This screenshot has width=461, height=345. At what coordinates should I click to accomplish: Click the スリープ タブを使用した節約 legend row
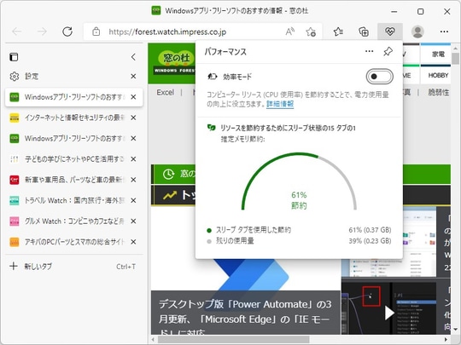pyautogui.click(x=299, y=230)
